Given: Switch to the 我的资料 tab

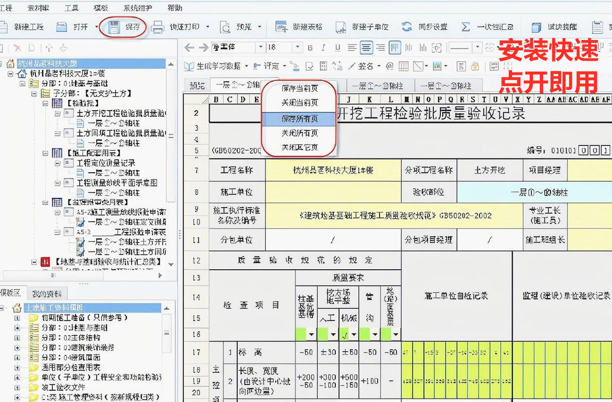Looking at the screenshot, I should 47,294.
